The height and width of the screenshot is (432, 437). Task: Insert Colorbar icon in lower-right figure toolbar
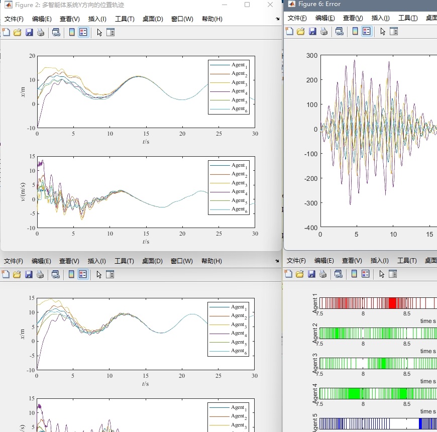click(354, 274)
